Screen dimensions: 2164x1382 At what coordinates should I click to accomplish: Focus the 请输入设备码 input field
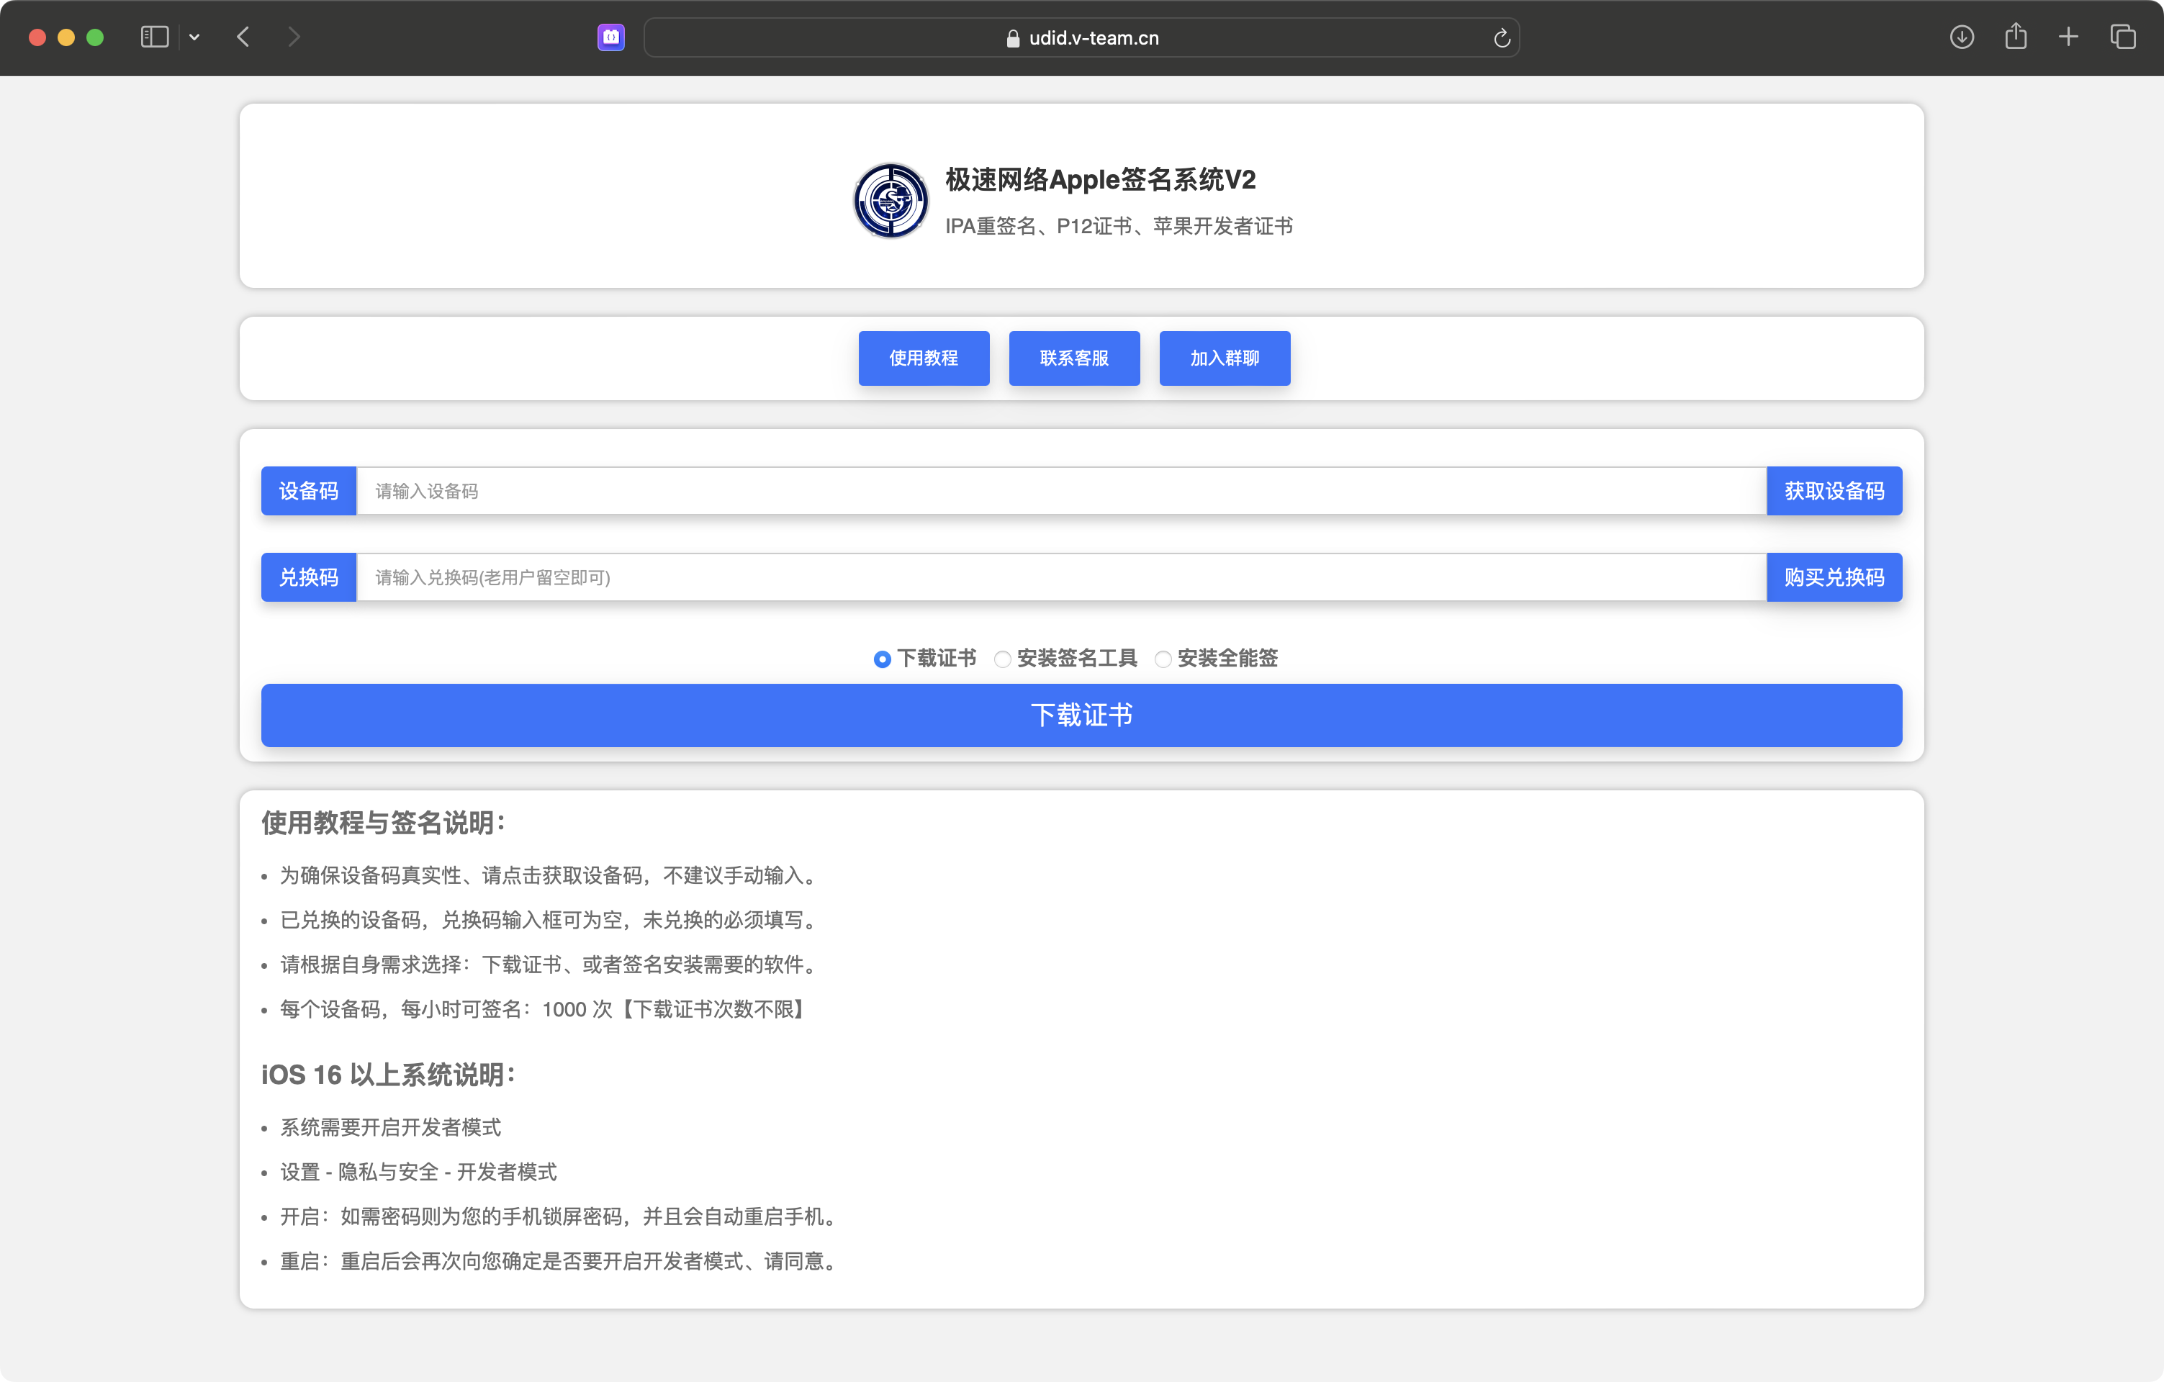pos(1061,491)
